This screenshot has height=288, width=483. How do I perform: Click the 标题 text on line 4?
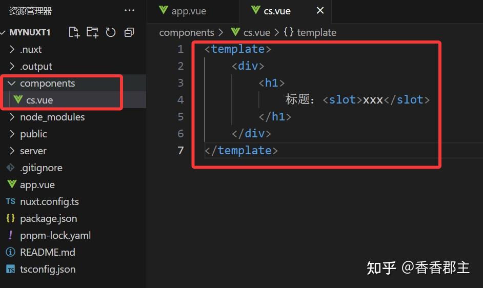click(x=297, y=99)
